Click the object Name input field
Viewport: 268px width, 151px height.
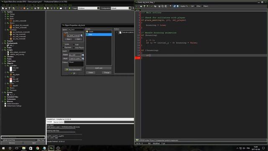[x=76, y=30]
